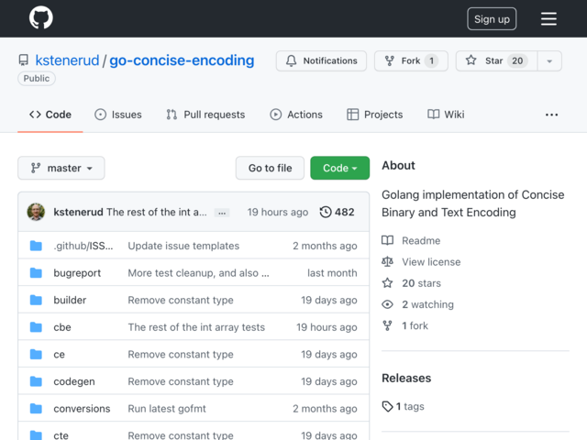Click the codegen folder icon
Image resolution: width=587 pixels, height=440 pixels.
(36, 381)
